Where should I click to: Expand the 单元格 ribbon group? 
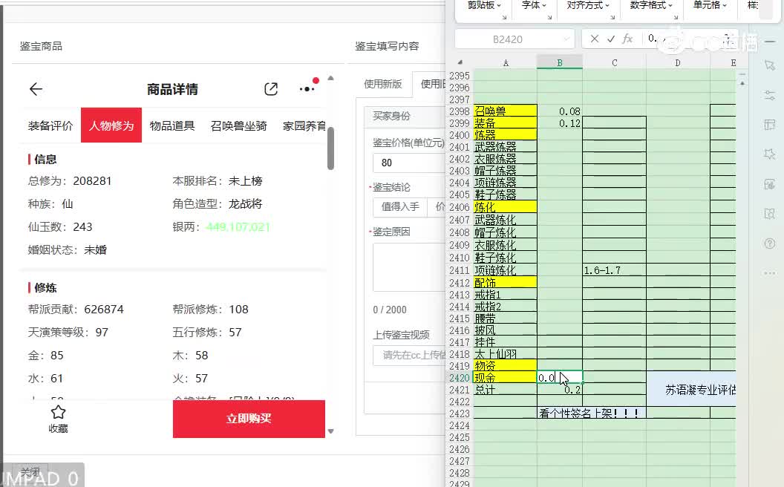pyautogui.click(x=710, y=5)
